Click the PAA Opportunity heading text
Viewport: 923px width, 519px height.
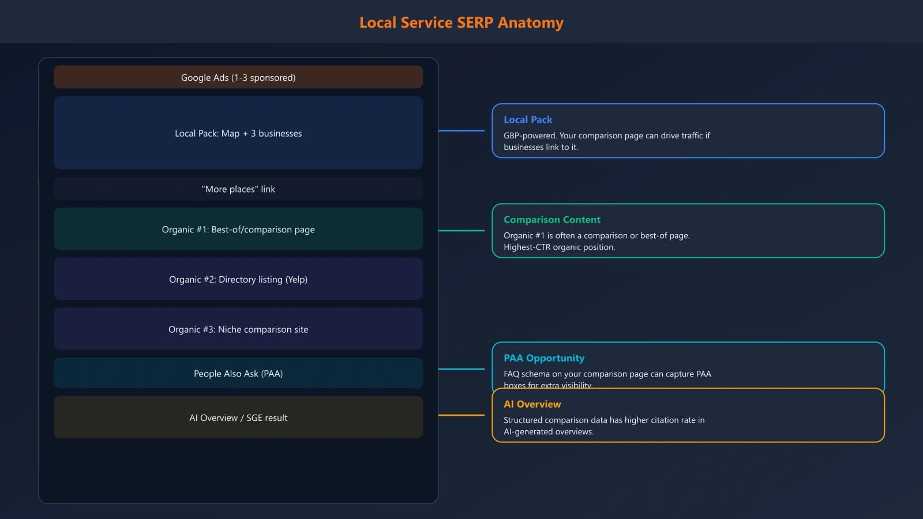pyautogui.click(x=544, y=358)
